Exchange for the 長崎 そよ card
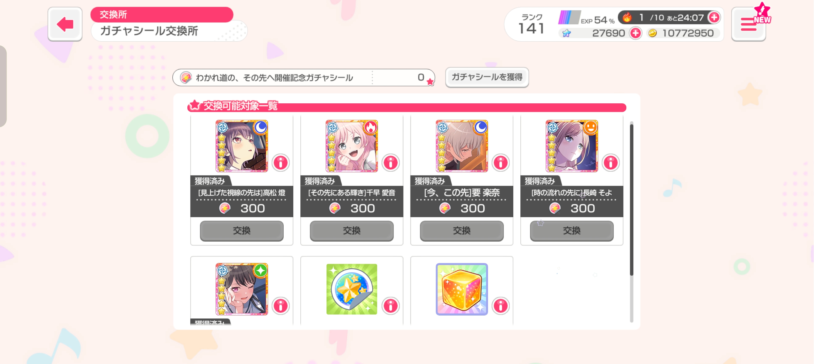 tap(572, 231)
